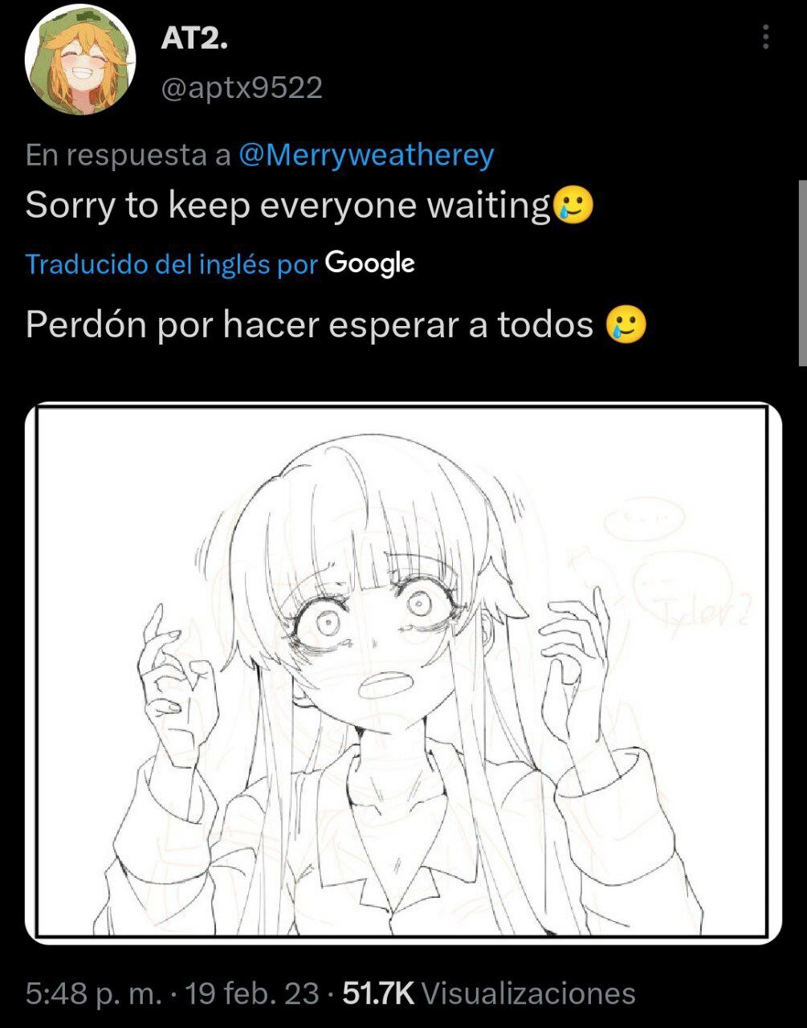Open the anime girl sketch image
Image resolution: width=807 pixels, height=1028 pixels.
403,672
